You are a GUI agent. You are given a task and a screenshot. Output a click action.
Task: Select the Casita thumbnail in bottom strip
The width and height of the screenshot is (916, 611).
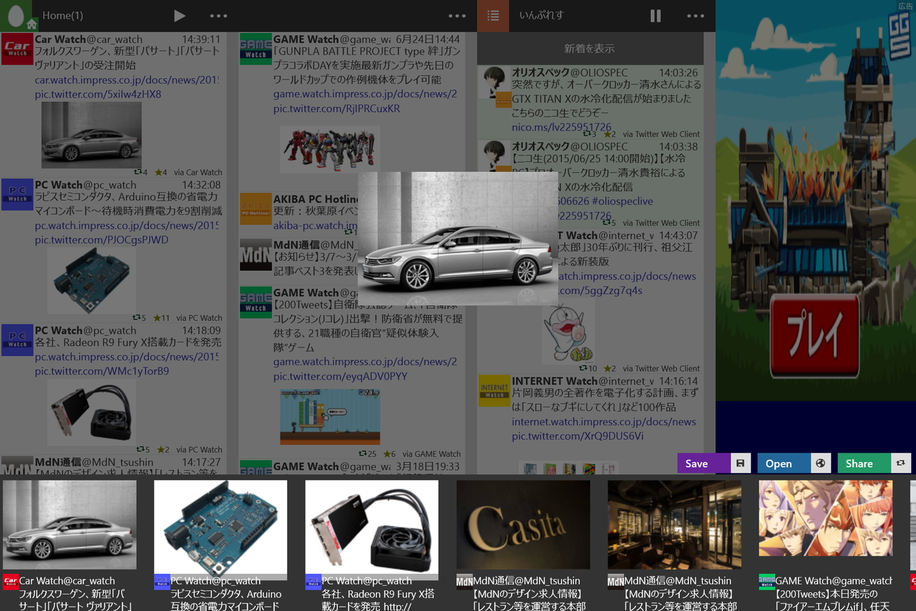(523, 526)
